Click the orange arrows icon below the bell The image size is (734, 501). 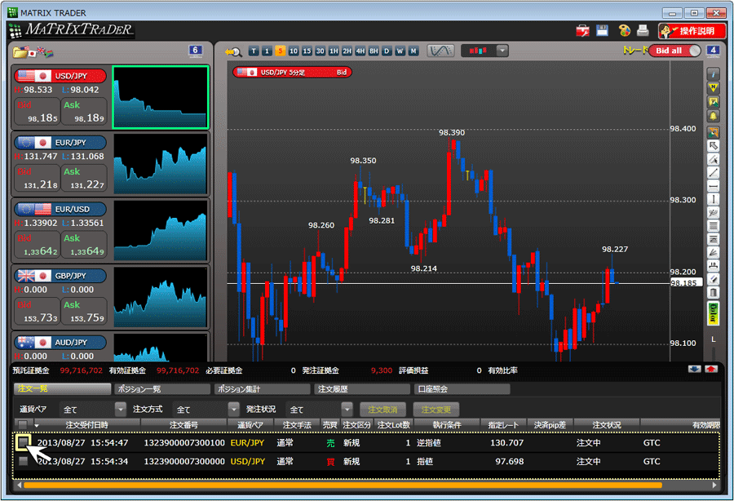(713, 132)
